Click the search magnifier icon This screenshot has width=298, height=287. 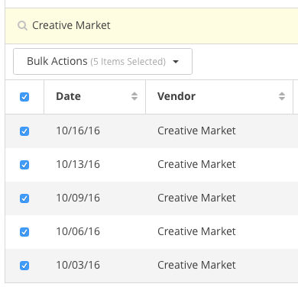[22, 26]
